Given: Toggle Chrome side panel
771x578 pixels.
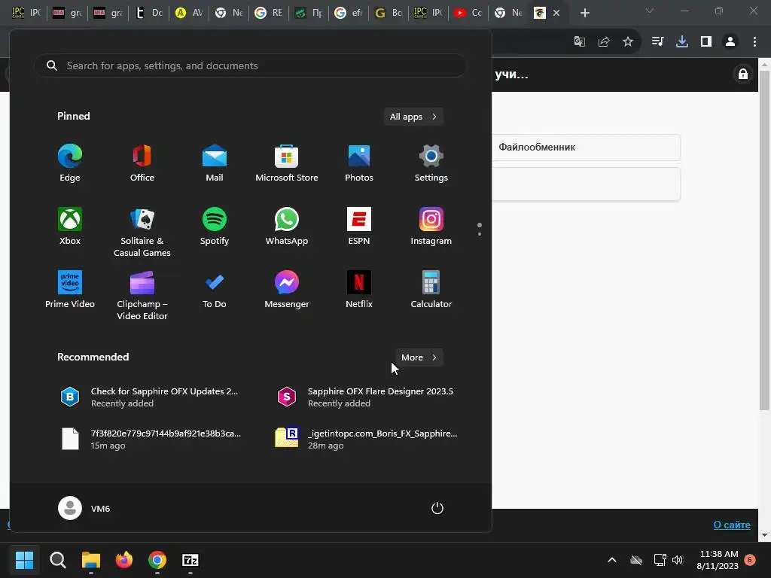Looking at the screenshot, I should [x=706, y=42].
